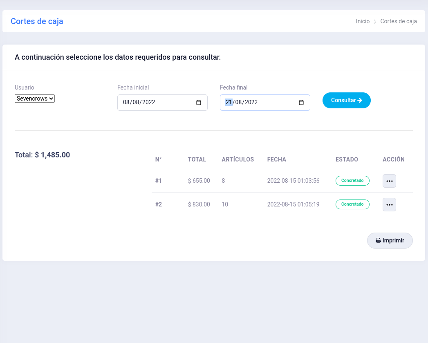Click the FECHA column header
The image size is (428, 343).
coord(276,159)
